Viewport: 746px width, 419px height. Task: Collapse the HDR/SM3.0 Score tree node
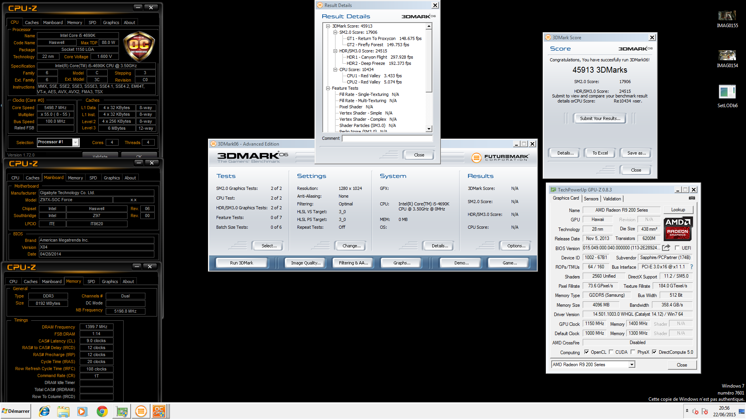click(x=335, y=51)
